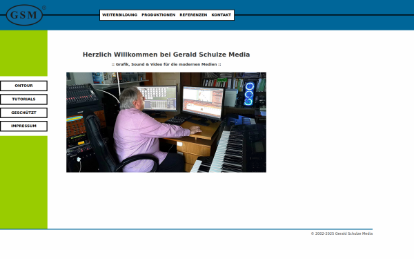Click the Geschützt sidebar button
414x259 pixels.
coord(23,113)
